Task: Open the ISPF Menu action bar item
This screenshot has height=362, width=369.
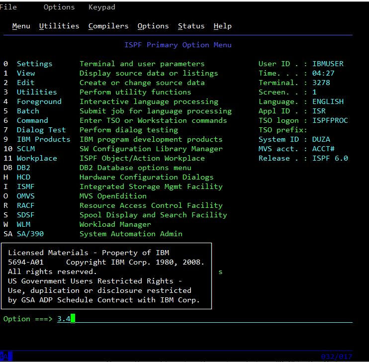Action: pyautogui.click(x=21, y=26)
